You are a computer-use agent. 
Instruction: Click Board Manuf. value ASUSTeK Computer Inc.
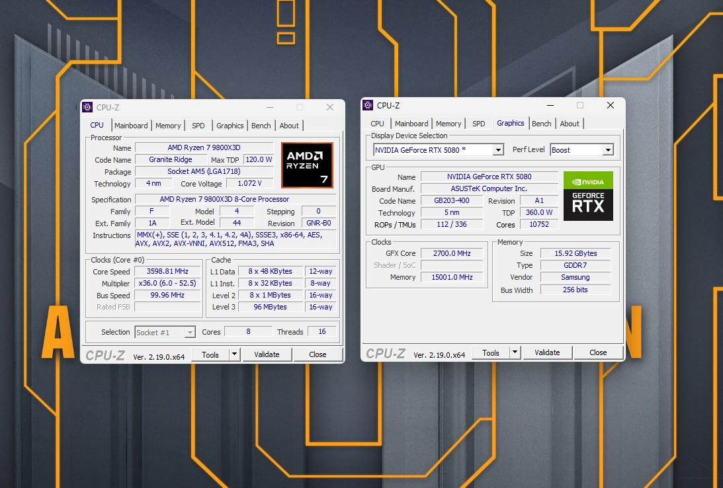click(489, 188)
